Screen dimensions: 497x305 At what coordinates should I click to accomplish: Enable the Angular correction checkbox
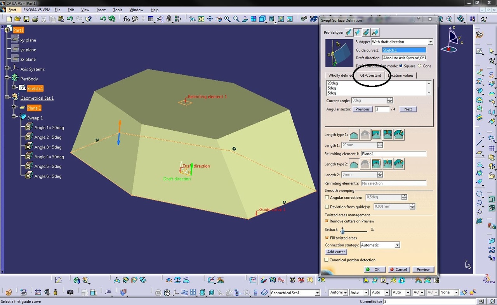click(x=327, y=198)
